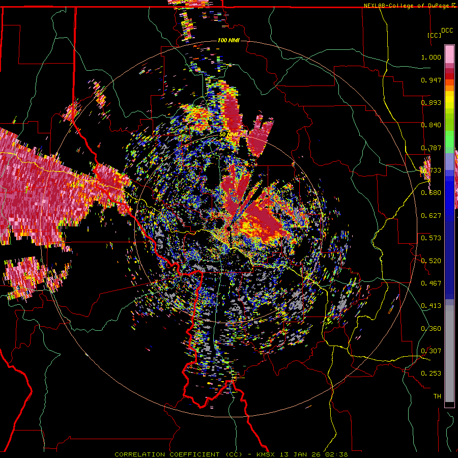
Task: Click the 0.413 scale label
Action: [x=431, y=306]
